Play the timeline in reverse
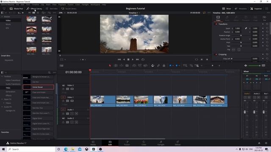271x152 pixels. pos(124,60)
